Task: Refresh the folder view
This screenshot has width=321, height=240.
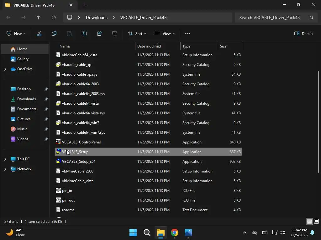Action: (x=53, y=17)
